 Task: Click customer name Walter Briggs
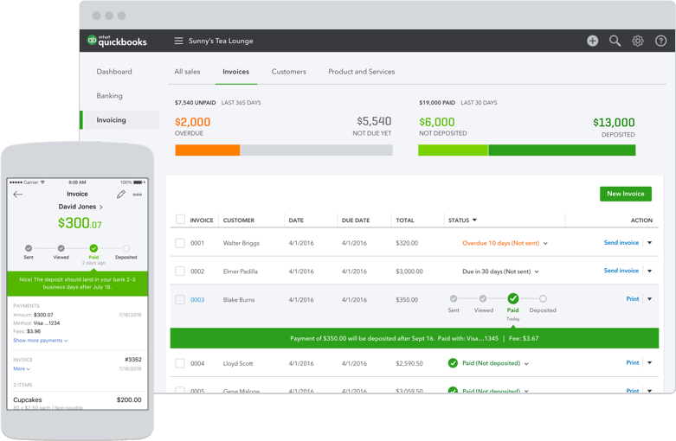click(241, 243)
